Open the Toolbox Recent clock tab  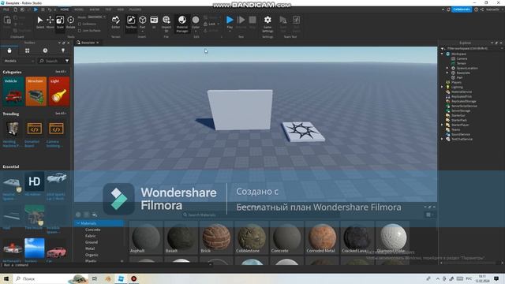coord(45,50)
